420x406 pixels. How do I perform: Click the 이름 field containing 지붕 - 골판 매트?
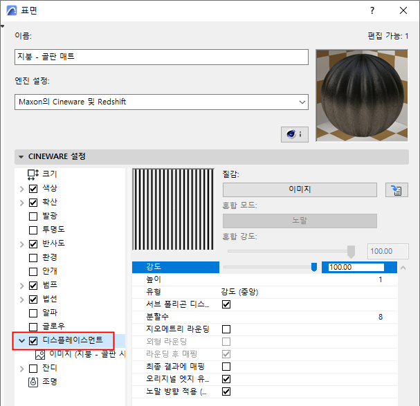click(161, 57)
